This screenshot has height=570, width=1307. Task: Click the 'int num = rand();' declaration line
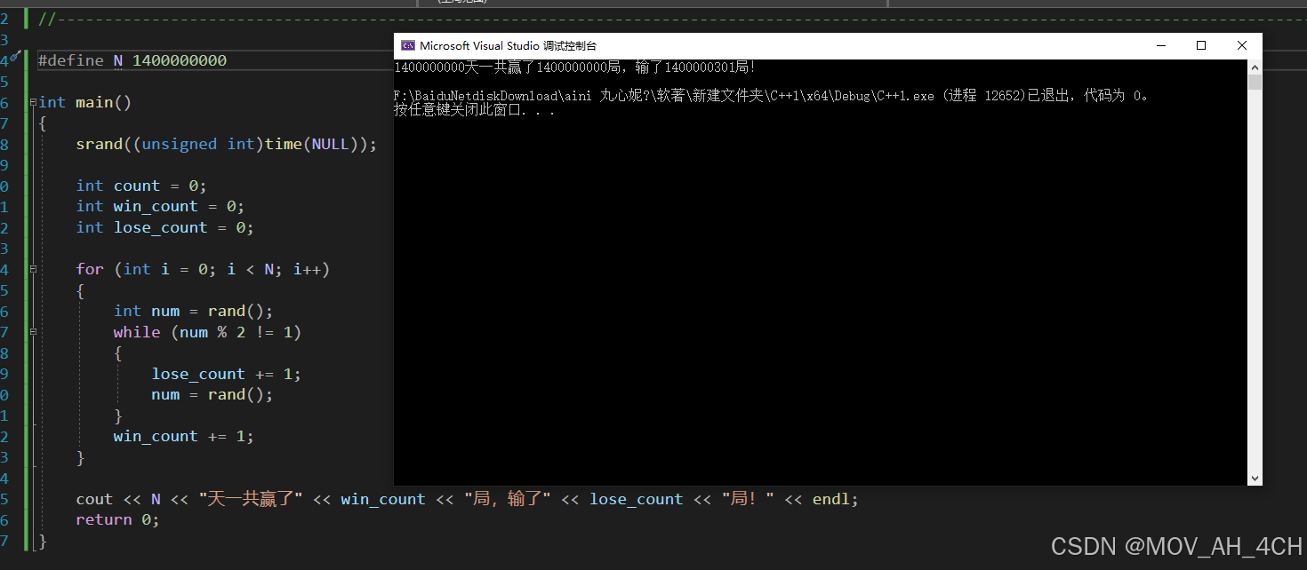coord(194,311)
